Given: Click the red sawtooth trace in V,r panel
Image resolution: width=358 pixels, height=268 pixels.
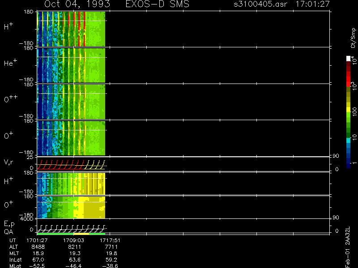Looking at the screenshot, I should click(60, 165).
